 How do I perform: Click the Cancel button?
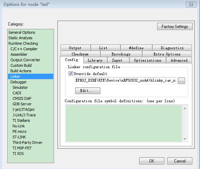(180, 161)
